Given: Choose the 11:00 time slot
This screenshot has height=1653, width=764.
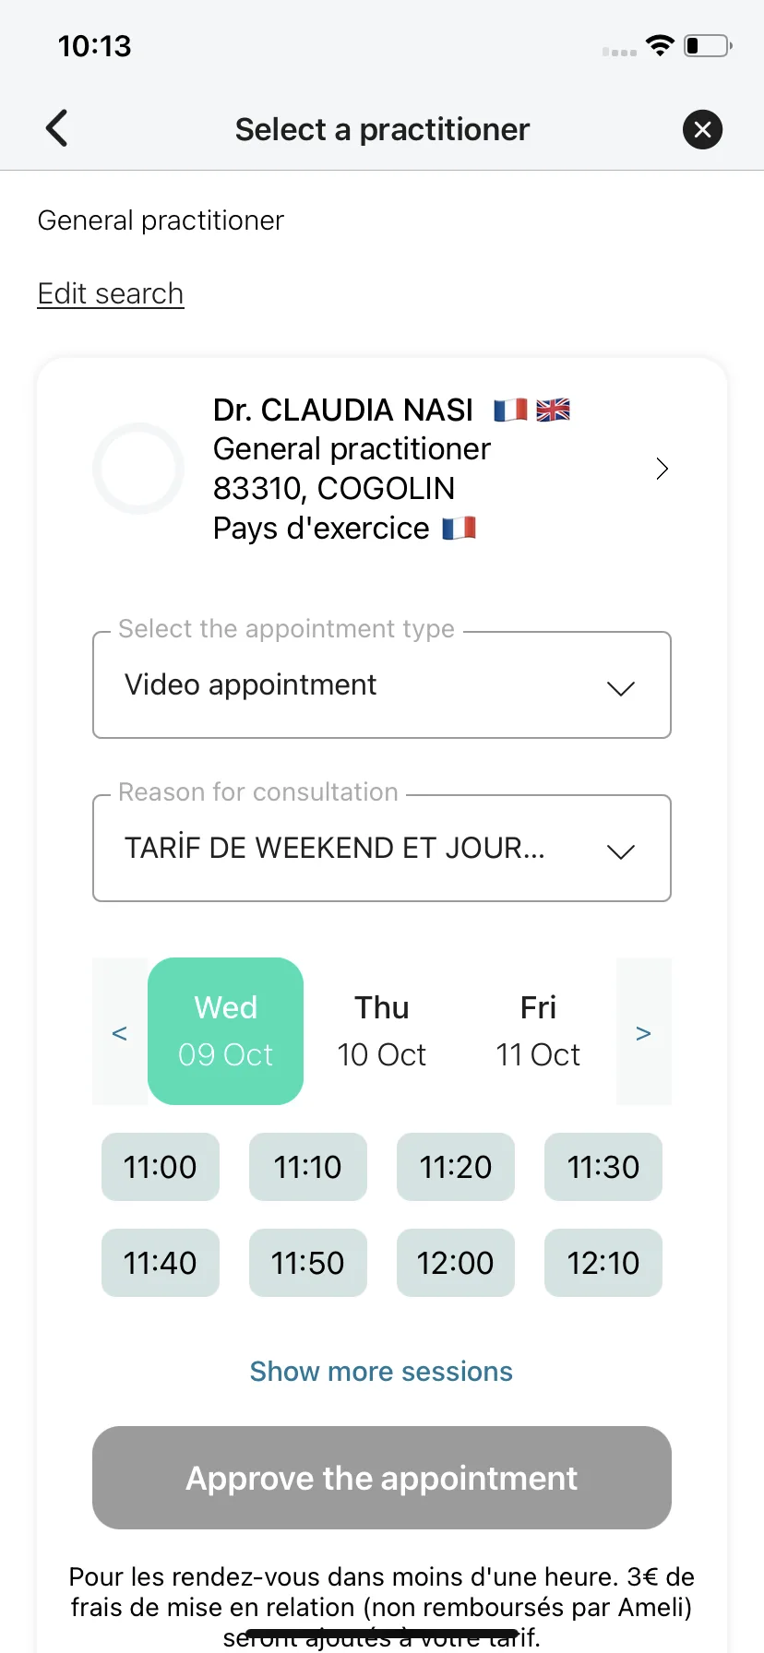Looking at the screenshot, I should (x=161, y=1167).
